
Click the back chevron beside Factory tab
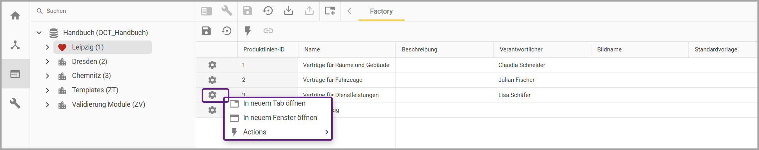pos(349,11)
